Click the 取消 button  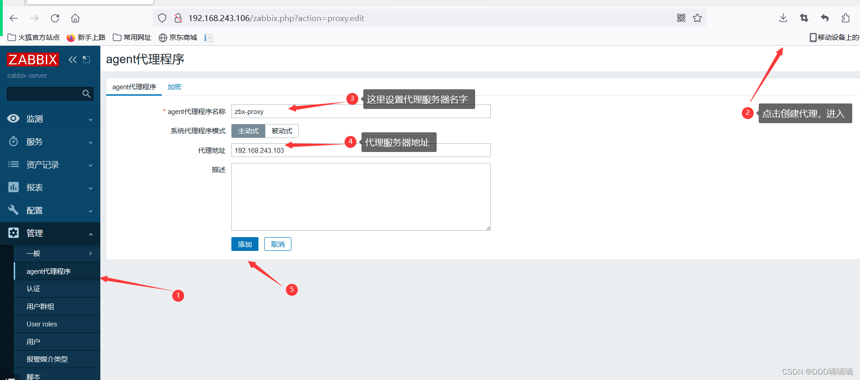[x=278, y=244]
